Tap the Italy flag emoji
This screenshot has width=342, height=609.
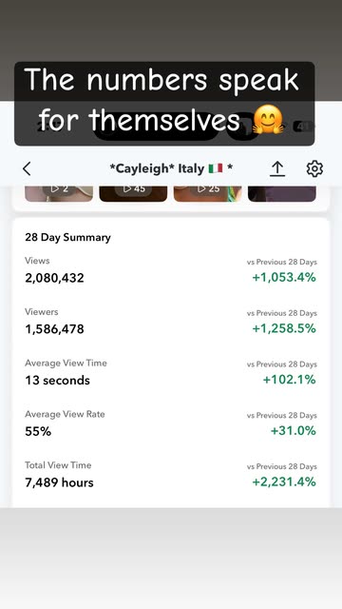pos(216,168)
